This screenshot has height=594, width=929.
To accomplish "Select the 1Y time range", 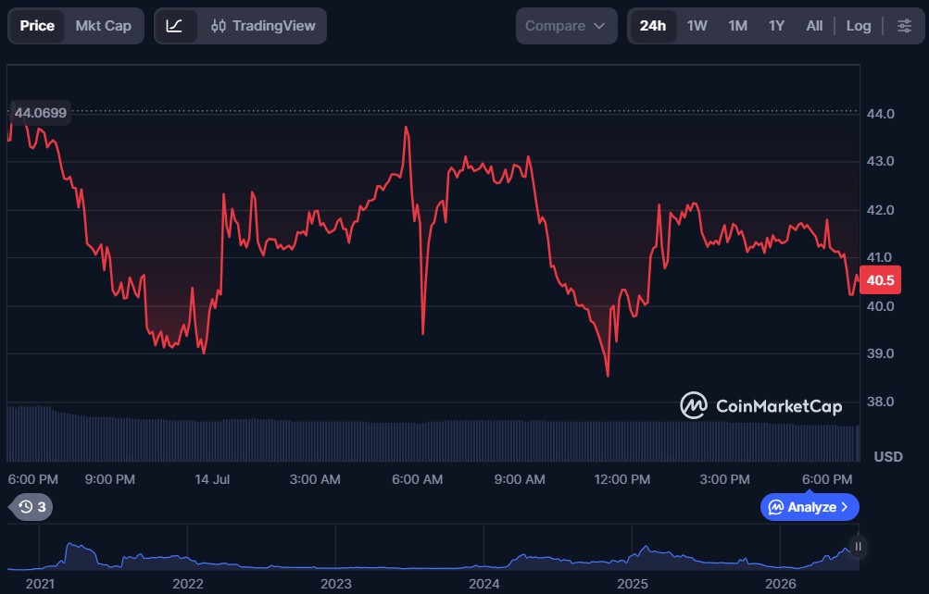I will (x=777, y=26).
